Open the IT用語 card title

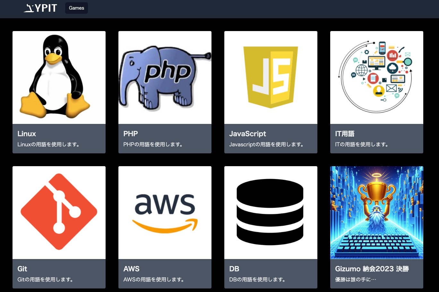(x=345, y=134)
